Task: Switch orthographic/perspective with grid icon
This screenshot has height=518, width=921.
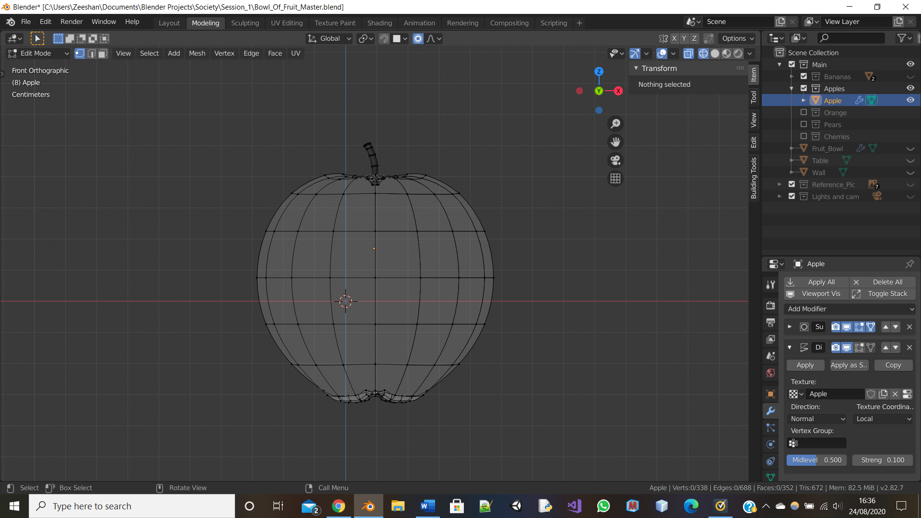Action: 615,178
